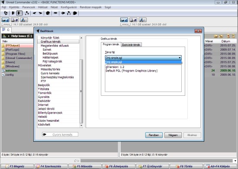
Task: Click the F5 Másolás button
Action: pyautogui.click(x=85, y=166)
